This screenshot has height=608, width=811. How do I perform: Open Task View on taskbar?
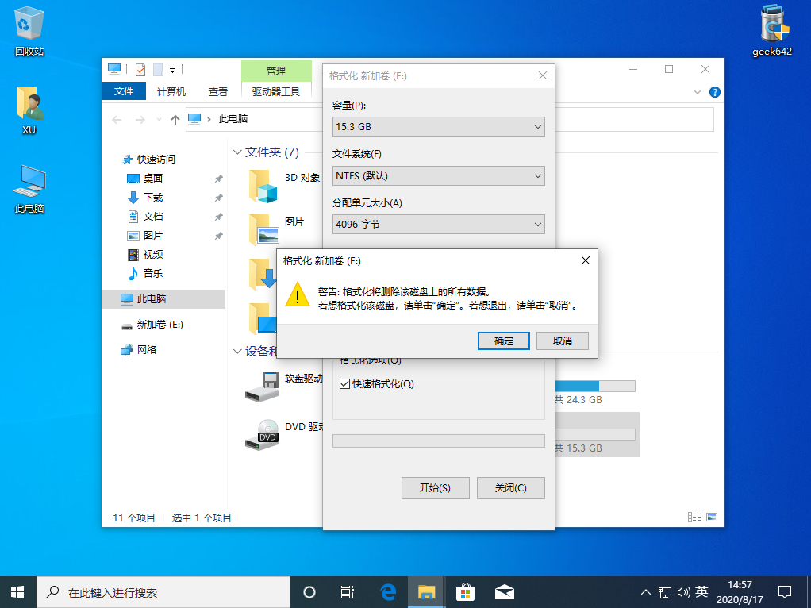point(348,592)
